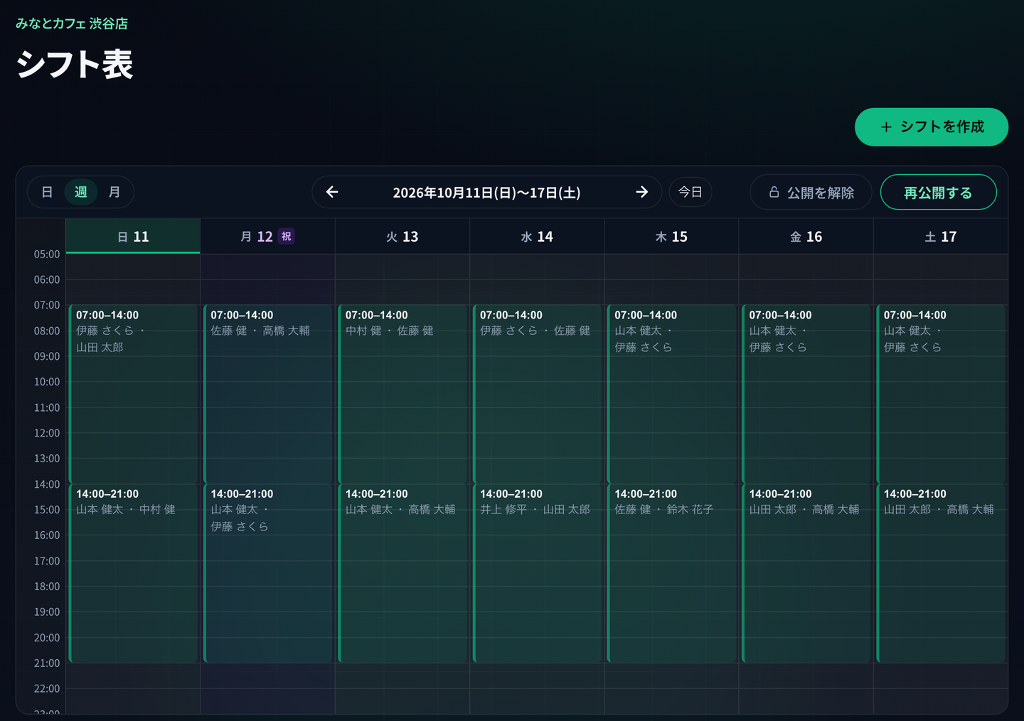Open Monday 14:00–21:00 shift of 山本 健太
1024x721 pixels.
tap(268, 573)
